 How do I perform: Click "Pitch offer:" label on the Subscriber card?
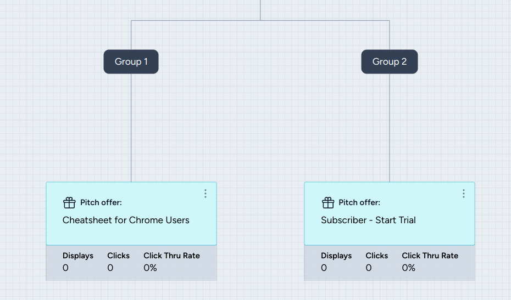[359, 203]
